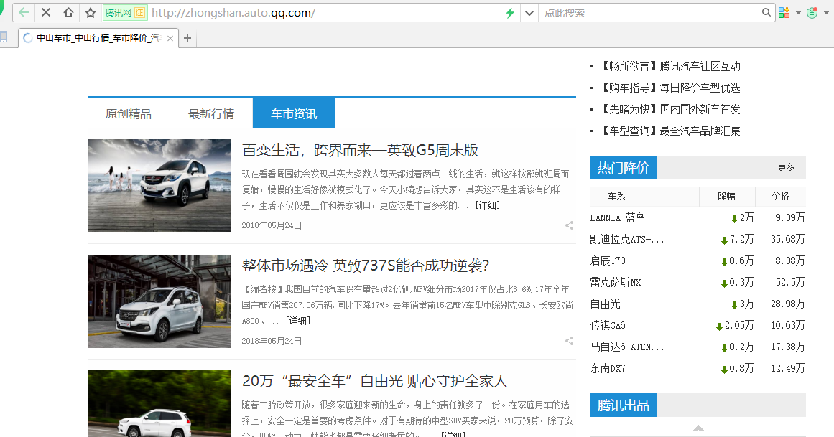
Task: Open the 东南DX7 price-drop row
Action: (698, 368)
